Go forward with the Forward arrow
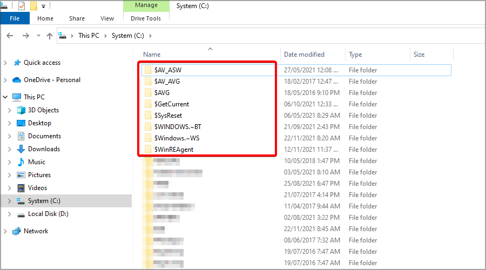This screenshot has width=486, height=270. click(26, 36)
